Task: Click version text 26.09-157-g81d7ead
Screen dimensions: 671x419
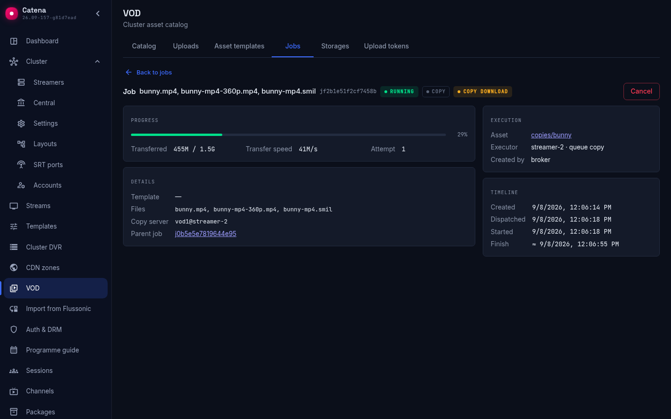Action: (x=49, y=18)
